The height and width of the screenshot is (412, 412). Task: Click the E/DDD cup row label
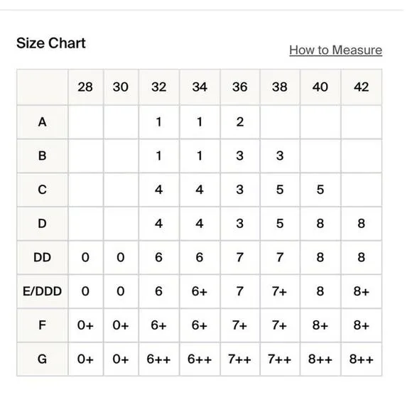43,291
